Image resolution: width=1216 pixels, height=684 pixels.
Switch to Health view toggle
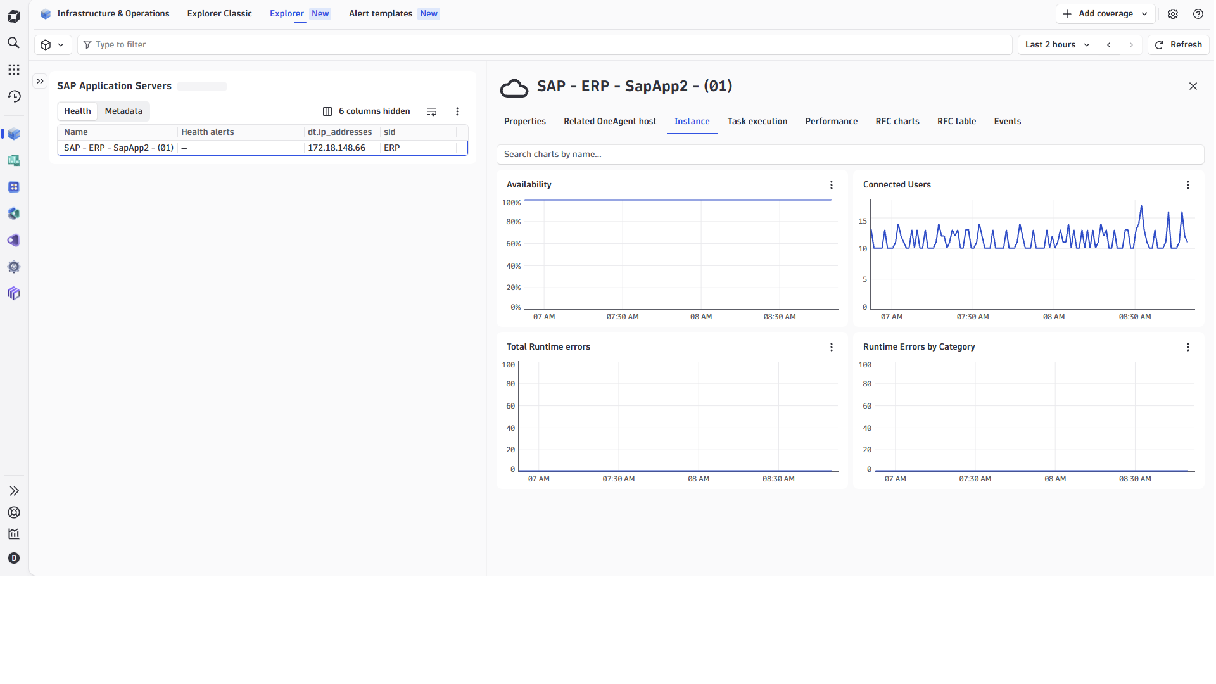click(77, 111)
